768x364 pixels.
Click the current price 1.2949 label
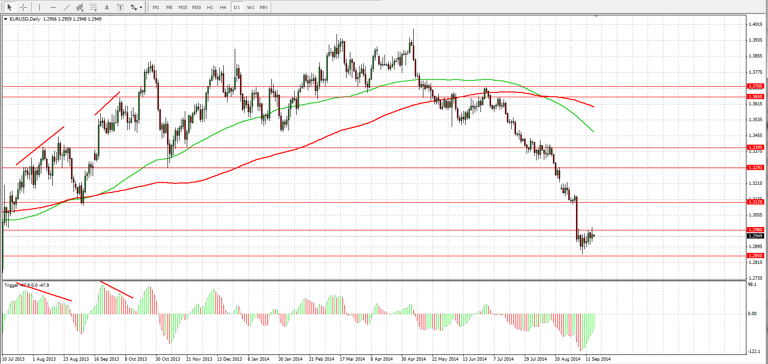coord(756,236)
